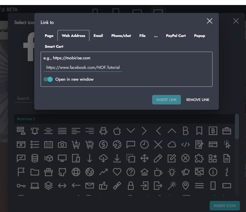Select the thumbs up like icon
Viewport: 246px width, 212px height.
pyautogui.click(x=103, y=186)
